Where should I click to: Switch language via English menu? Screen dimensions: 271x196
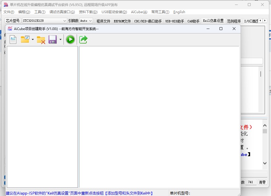[x=179, y=12]
